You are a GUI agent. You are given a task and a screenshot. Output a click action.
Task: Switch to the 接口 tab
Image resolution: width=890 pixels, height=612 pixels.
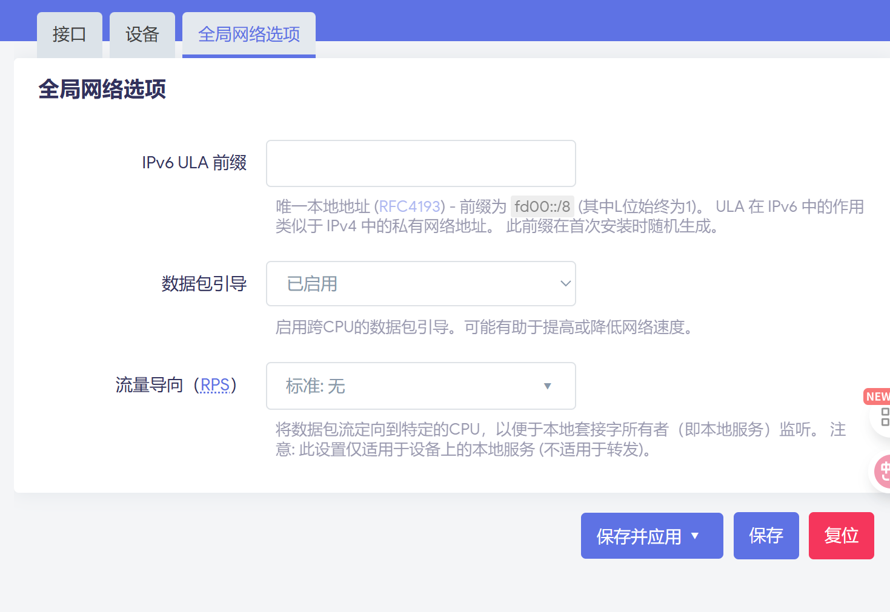(x=69, y=35)
